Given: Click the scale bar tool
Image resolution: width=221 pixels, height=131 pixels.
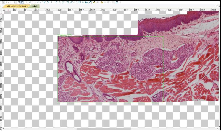Looking at the screenshot, I should click(86, 2).
